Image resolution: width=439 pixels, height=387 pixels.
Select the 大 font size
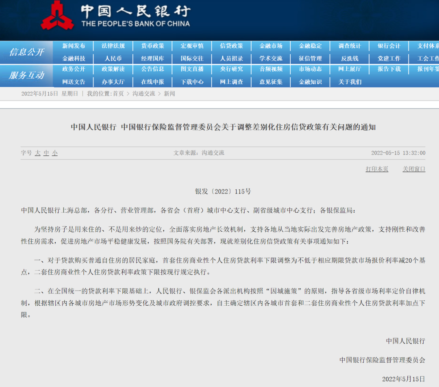click(37, 153)
